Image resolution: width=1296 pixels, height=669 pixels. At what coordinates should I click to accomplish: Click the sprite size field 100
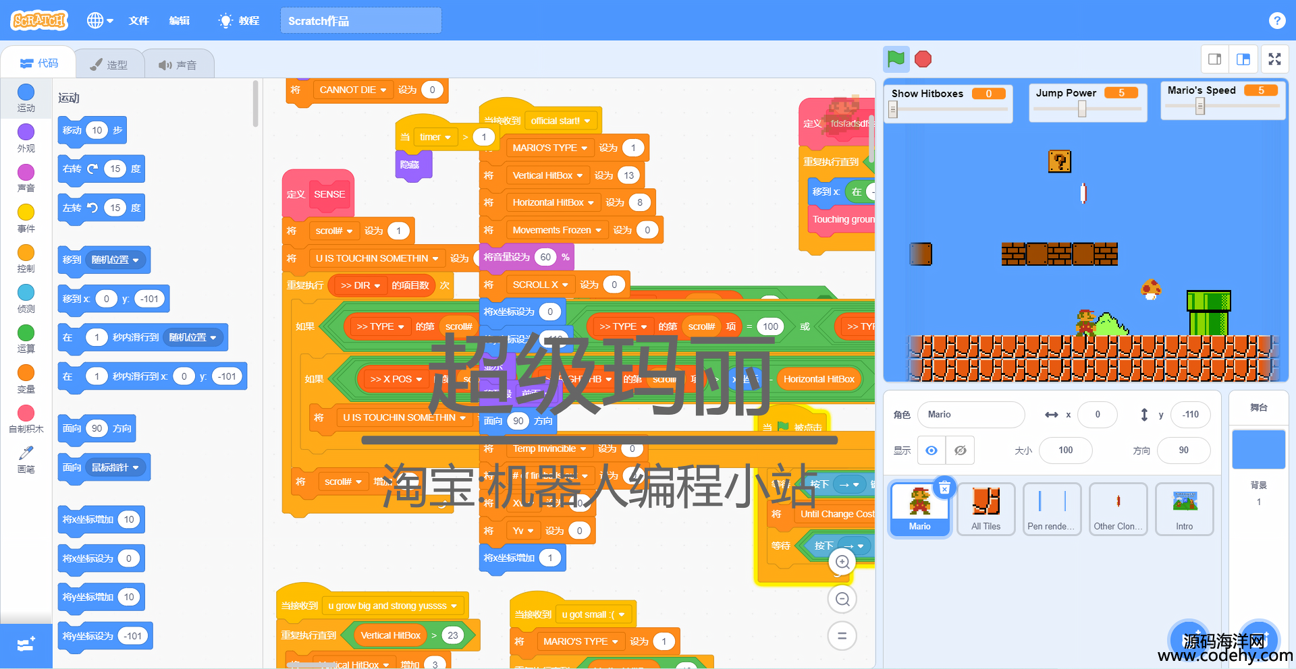[x=1065, y=450]
